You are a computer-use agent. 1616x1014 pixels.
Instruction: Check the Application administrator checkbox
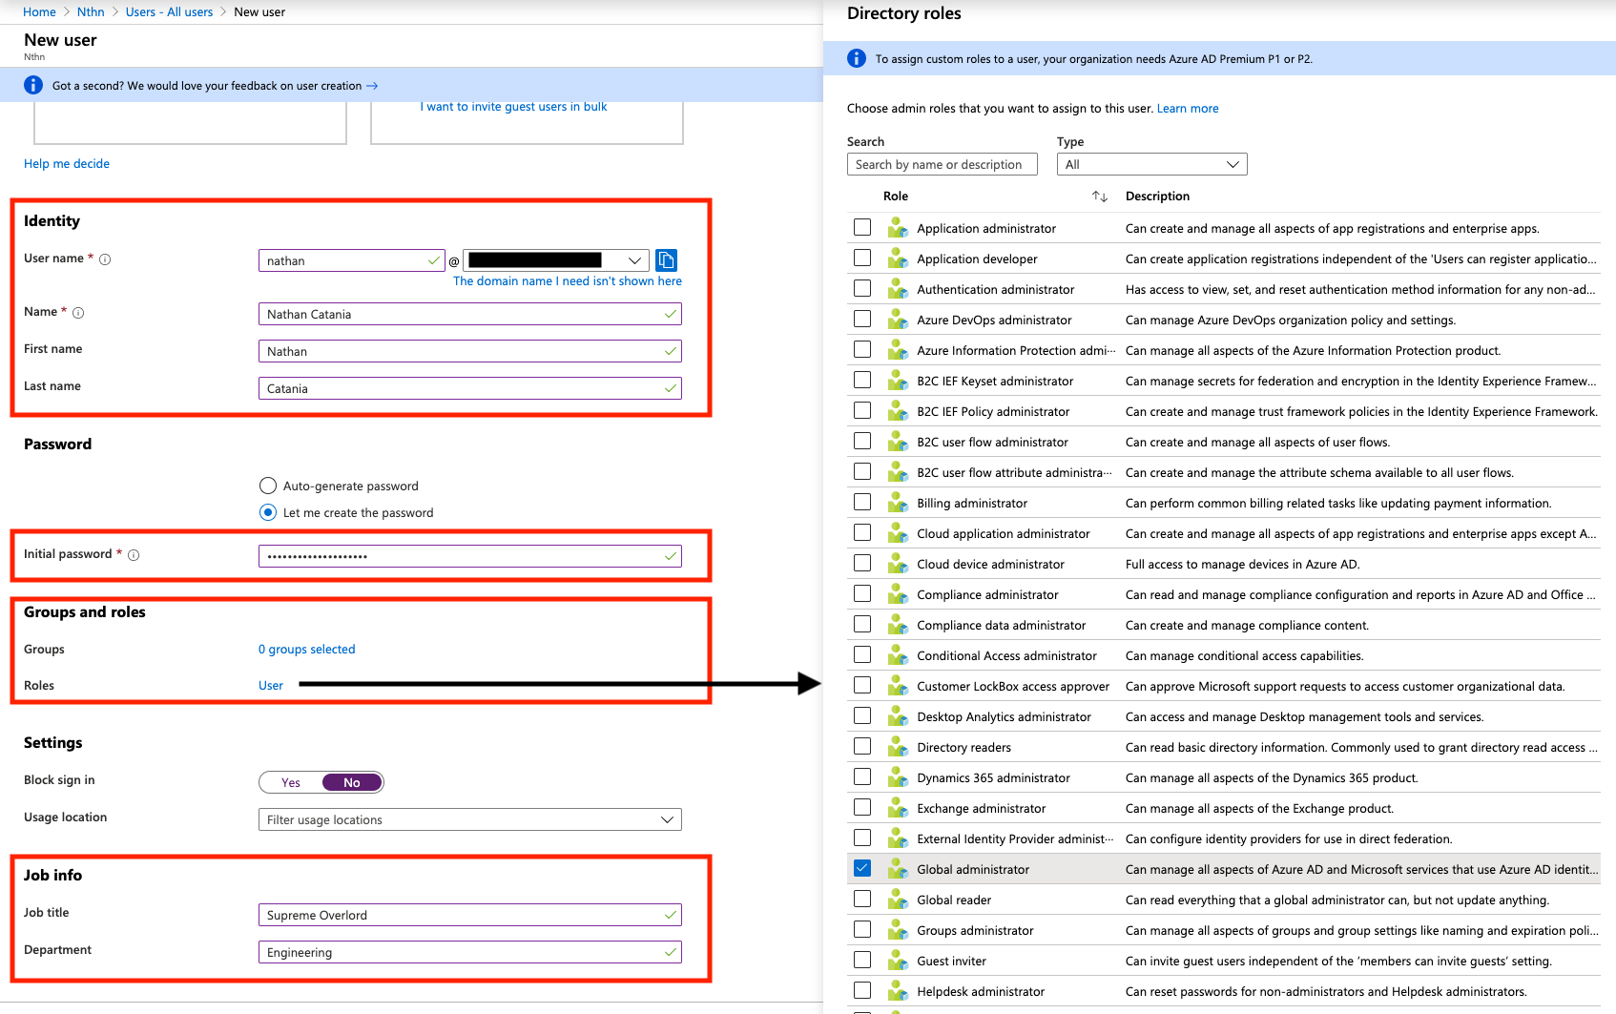pos(862,227)
